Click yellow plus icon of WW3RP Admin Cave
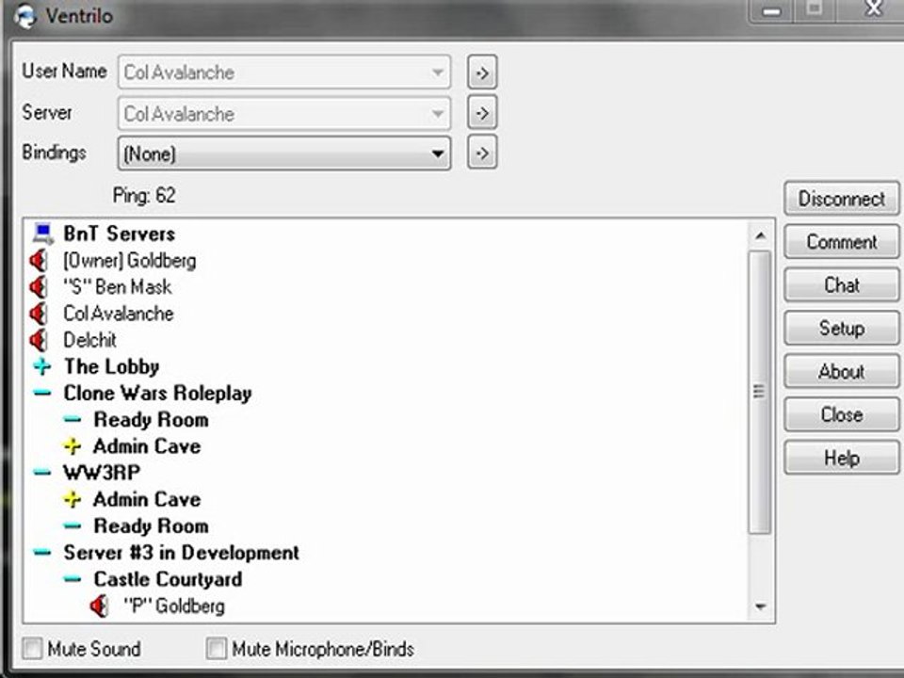Image resolution: width=904 pixels, height=678 pixels. click(73, 499)
